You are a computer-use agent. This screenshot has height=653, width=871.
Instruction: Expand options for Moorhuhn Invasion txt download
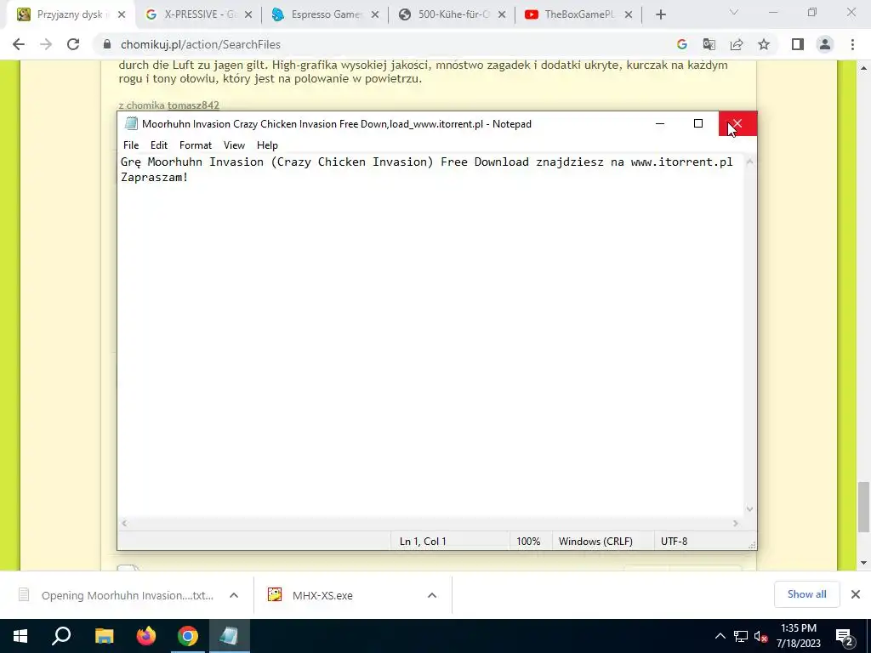click(x=234, y=595)
